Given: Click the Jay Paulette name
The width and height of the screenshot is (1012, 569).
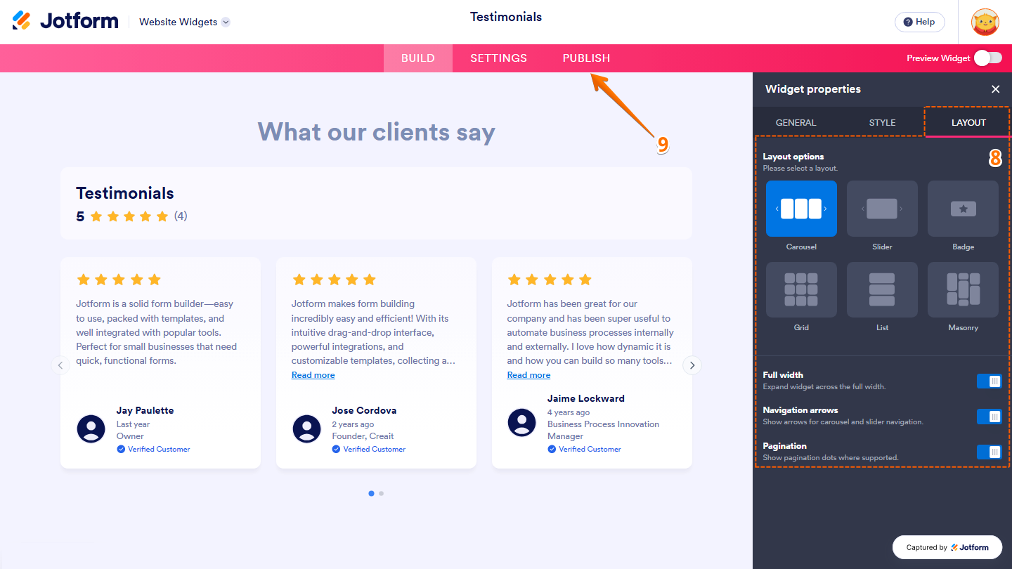Looking at the screenshot, I should (145, 410).
